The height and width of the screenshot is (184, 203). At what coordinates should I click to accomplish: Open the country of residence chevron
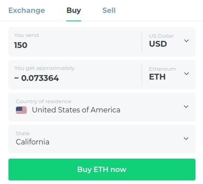tap(186, 107)
